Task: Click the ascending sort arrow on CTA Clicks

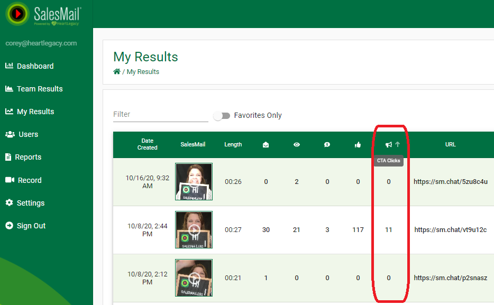Action: 398,144
